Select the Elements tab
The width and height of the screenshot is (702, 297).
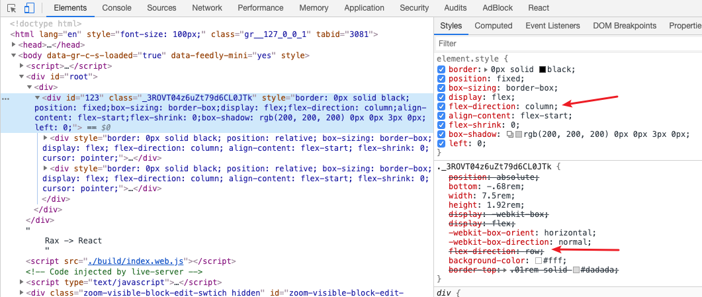click(70, 8)
